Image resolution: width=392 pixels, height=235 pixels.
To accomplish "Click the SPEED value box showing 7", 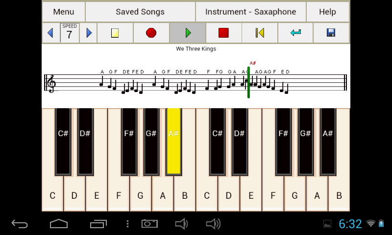I will (70, 33).
